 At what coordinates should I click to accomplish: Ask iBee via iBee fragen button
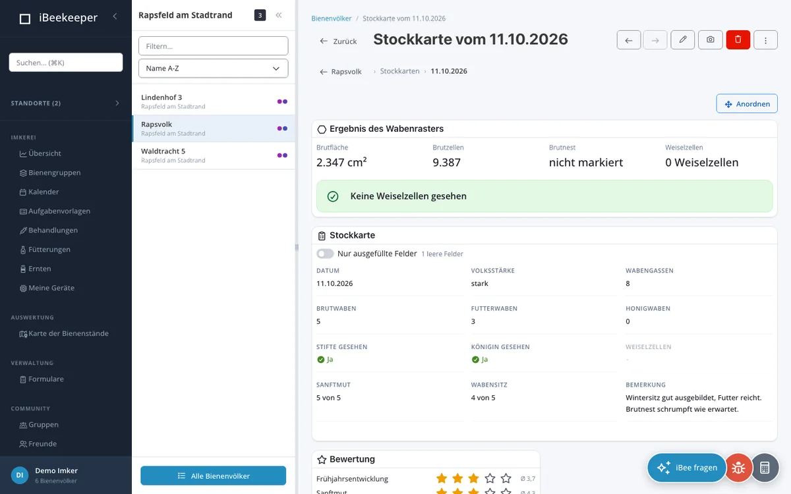686,468
